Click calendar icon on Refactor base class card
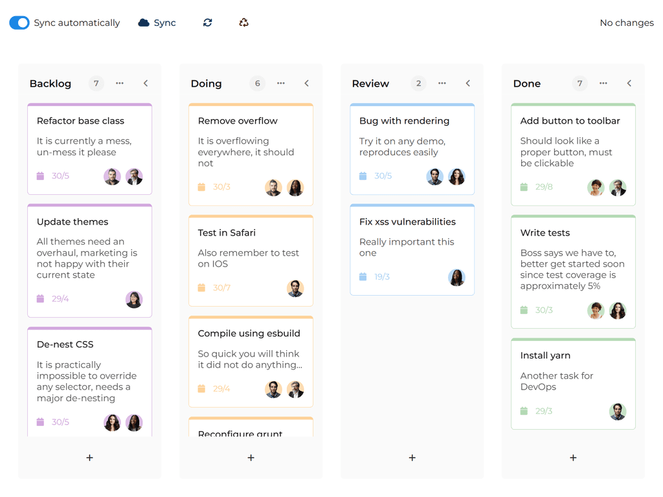The image size is (663, 497). tap(40, 176)
